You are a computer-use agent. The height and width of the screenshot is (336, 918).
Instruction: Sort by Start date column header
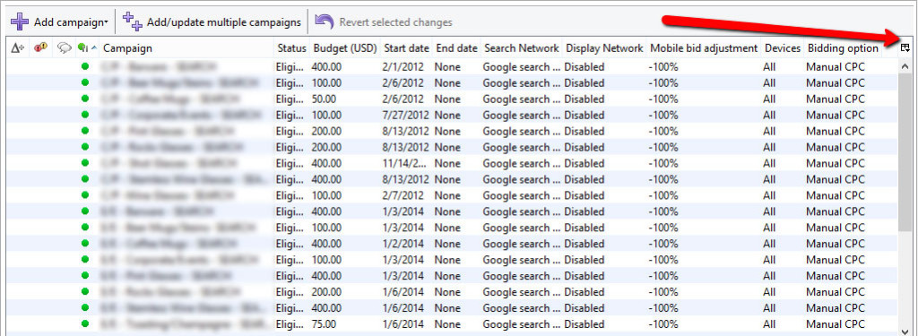click(406, 48)
